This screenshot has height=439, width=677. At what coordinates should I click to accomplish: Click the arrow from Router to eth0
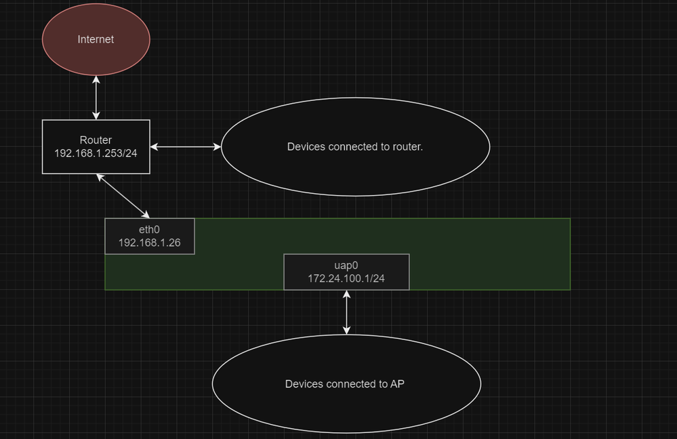[x=122, y=195]
